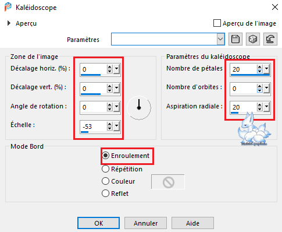
Task: Click the save preset floppy disk icon
Action: (x=235, y=39)
